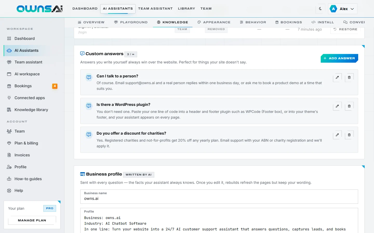The width and height of the screenshot is (374, 233).
Task: Open Bookings in the sidebar
Action: [x=32, y=86]
